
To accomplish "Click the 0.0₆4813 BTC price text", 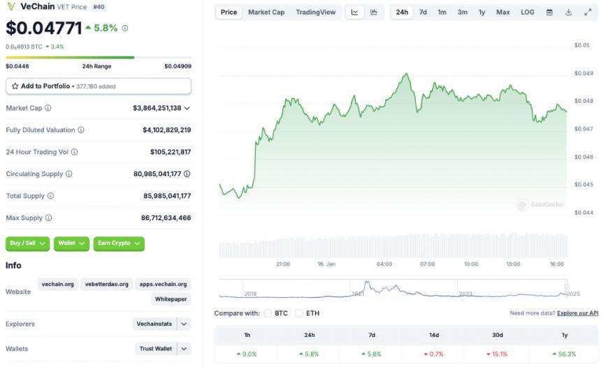I will pos(24,47).
